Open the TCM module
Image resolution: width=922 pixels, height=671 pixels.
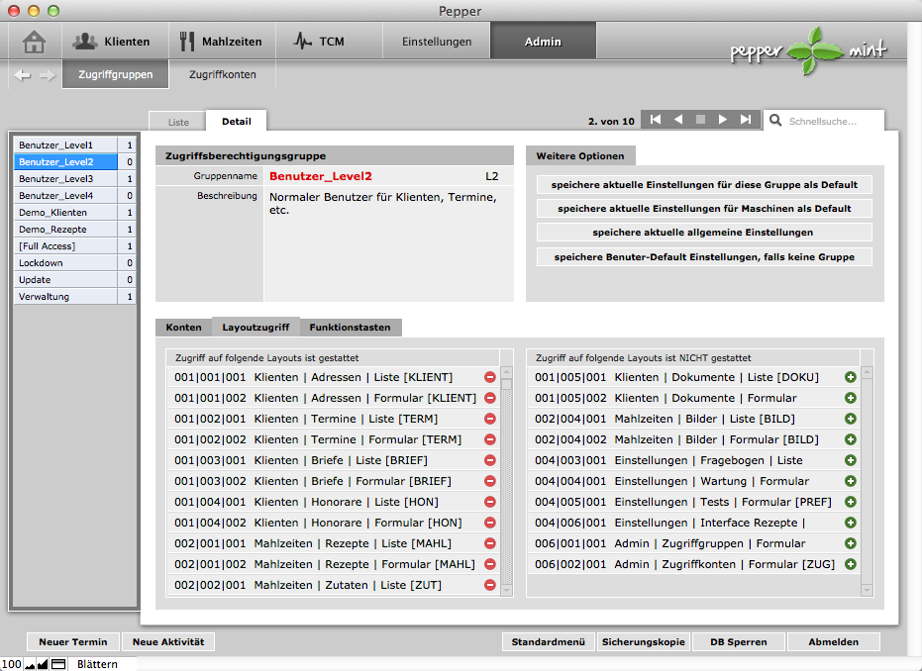coord(319,42)
